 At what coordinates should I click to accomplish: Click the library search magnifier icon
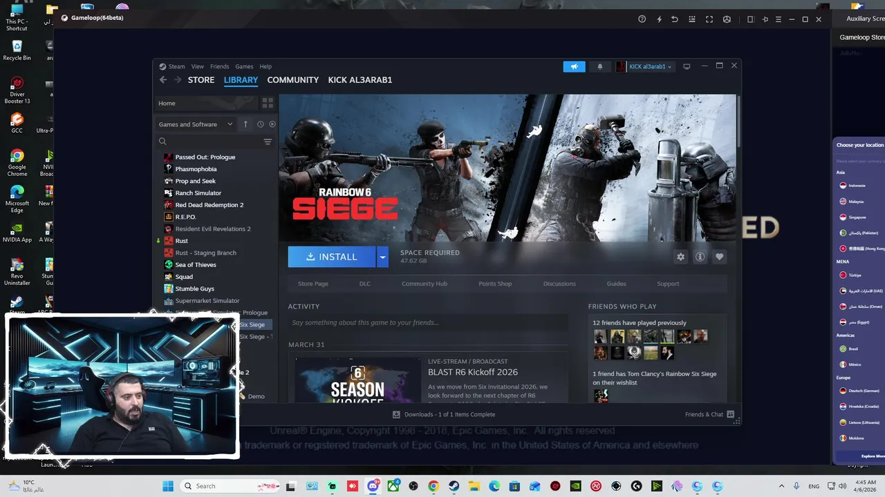click(162, 142)
